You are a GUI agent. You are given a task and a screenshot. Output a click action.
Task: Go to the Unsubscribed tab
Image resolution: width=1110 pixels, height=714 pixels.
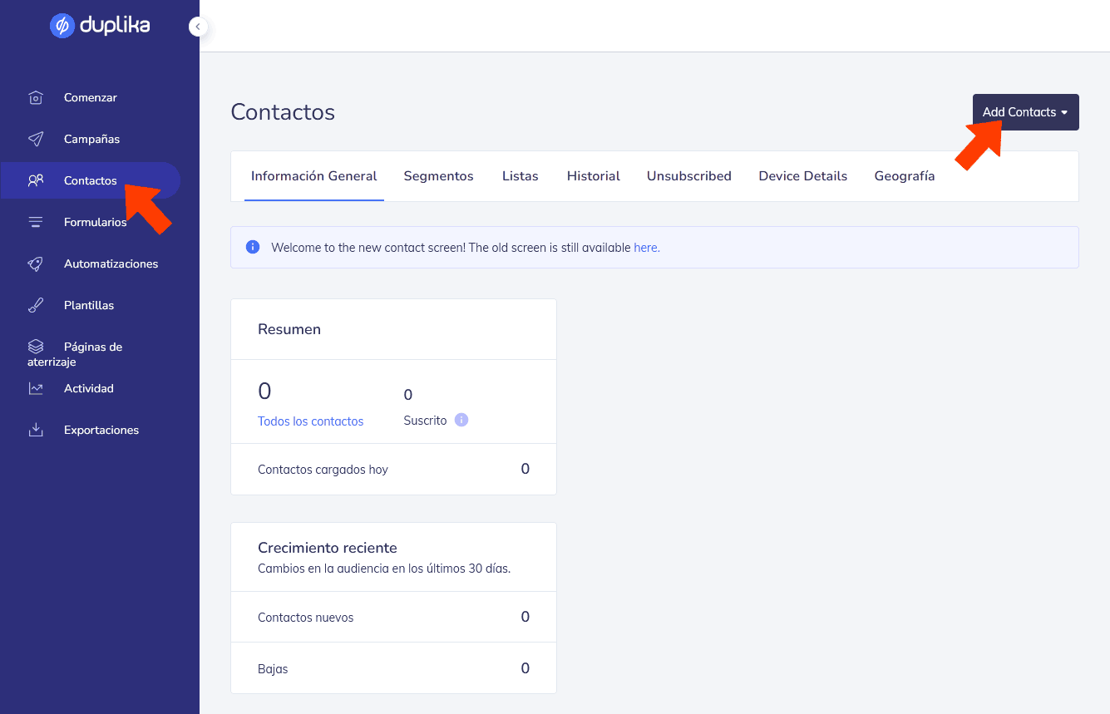point(688,176)
